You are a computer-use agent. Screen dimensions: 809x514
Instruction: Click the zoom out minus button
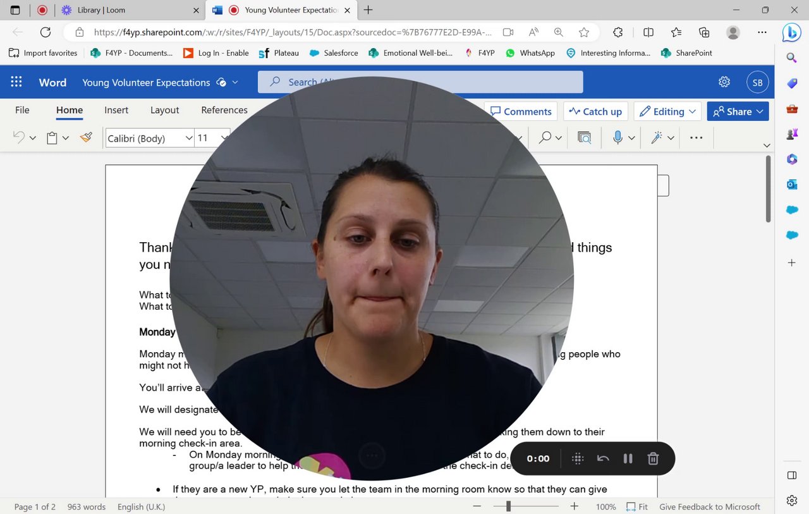(x=477, y=506)
